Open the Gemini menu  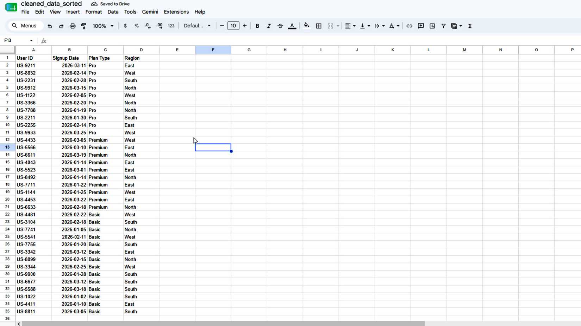pyautogui.click(x=150, y=12)
